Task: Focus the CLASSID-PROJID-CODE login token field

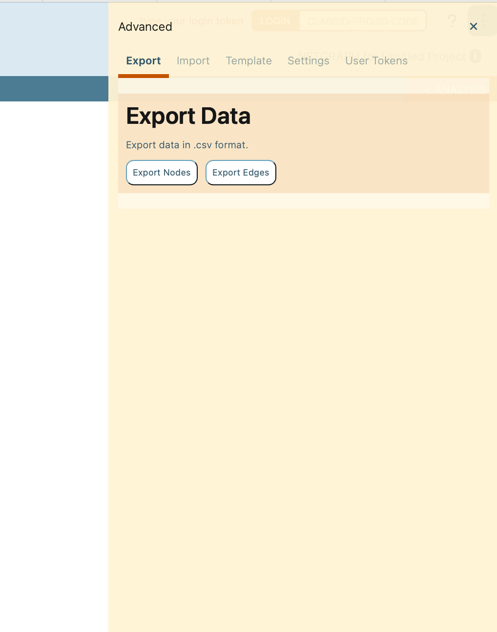Action: click(362, 21)
